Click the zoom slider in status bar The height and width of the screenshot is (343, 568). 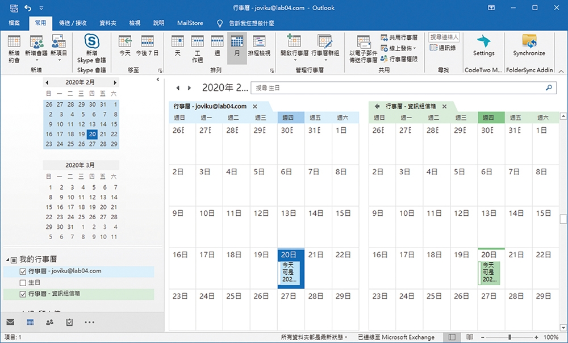509,337
